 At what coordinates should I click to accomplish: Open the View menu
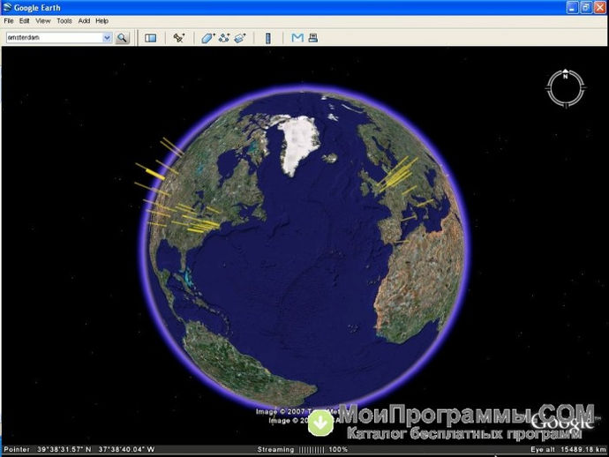(x=43, y=21)
